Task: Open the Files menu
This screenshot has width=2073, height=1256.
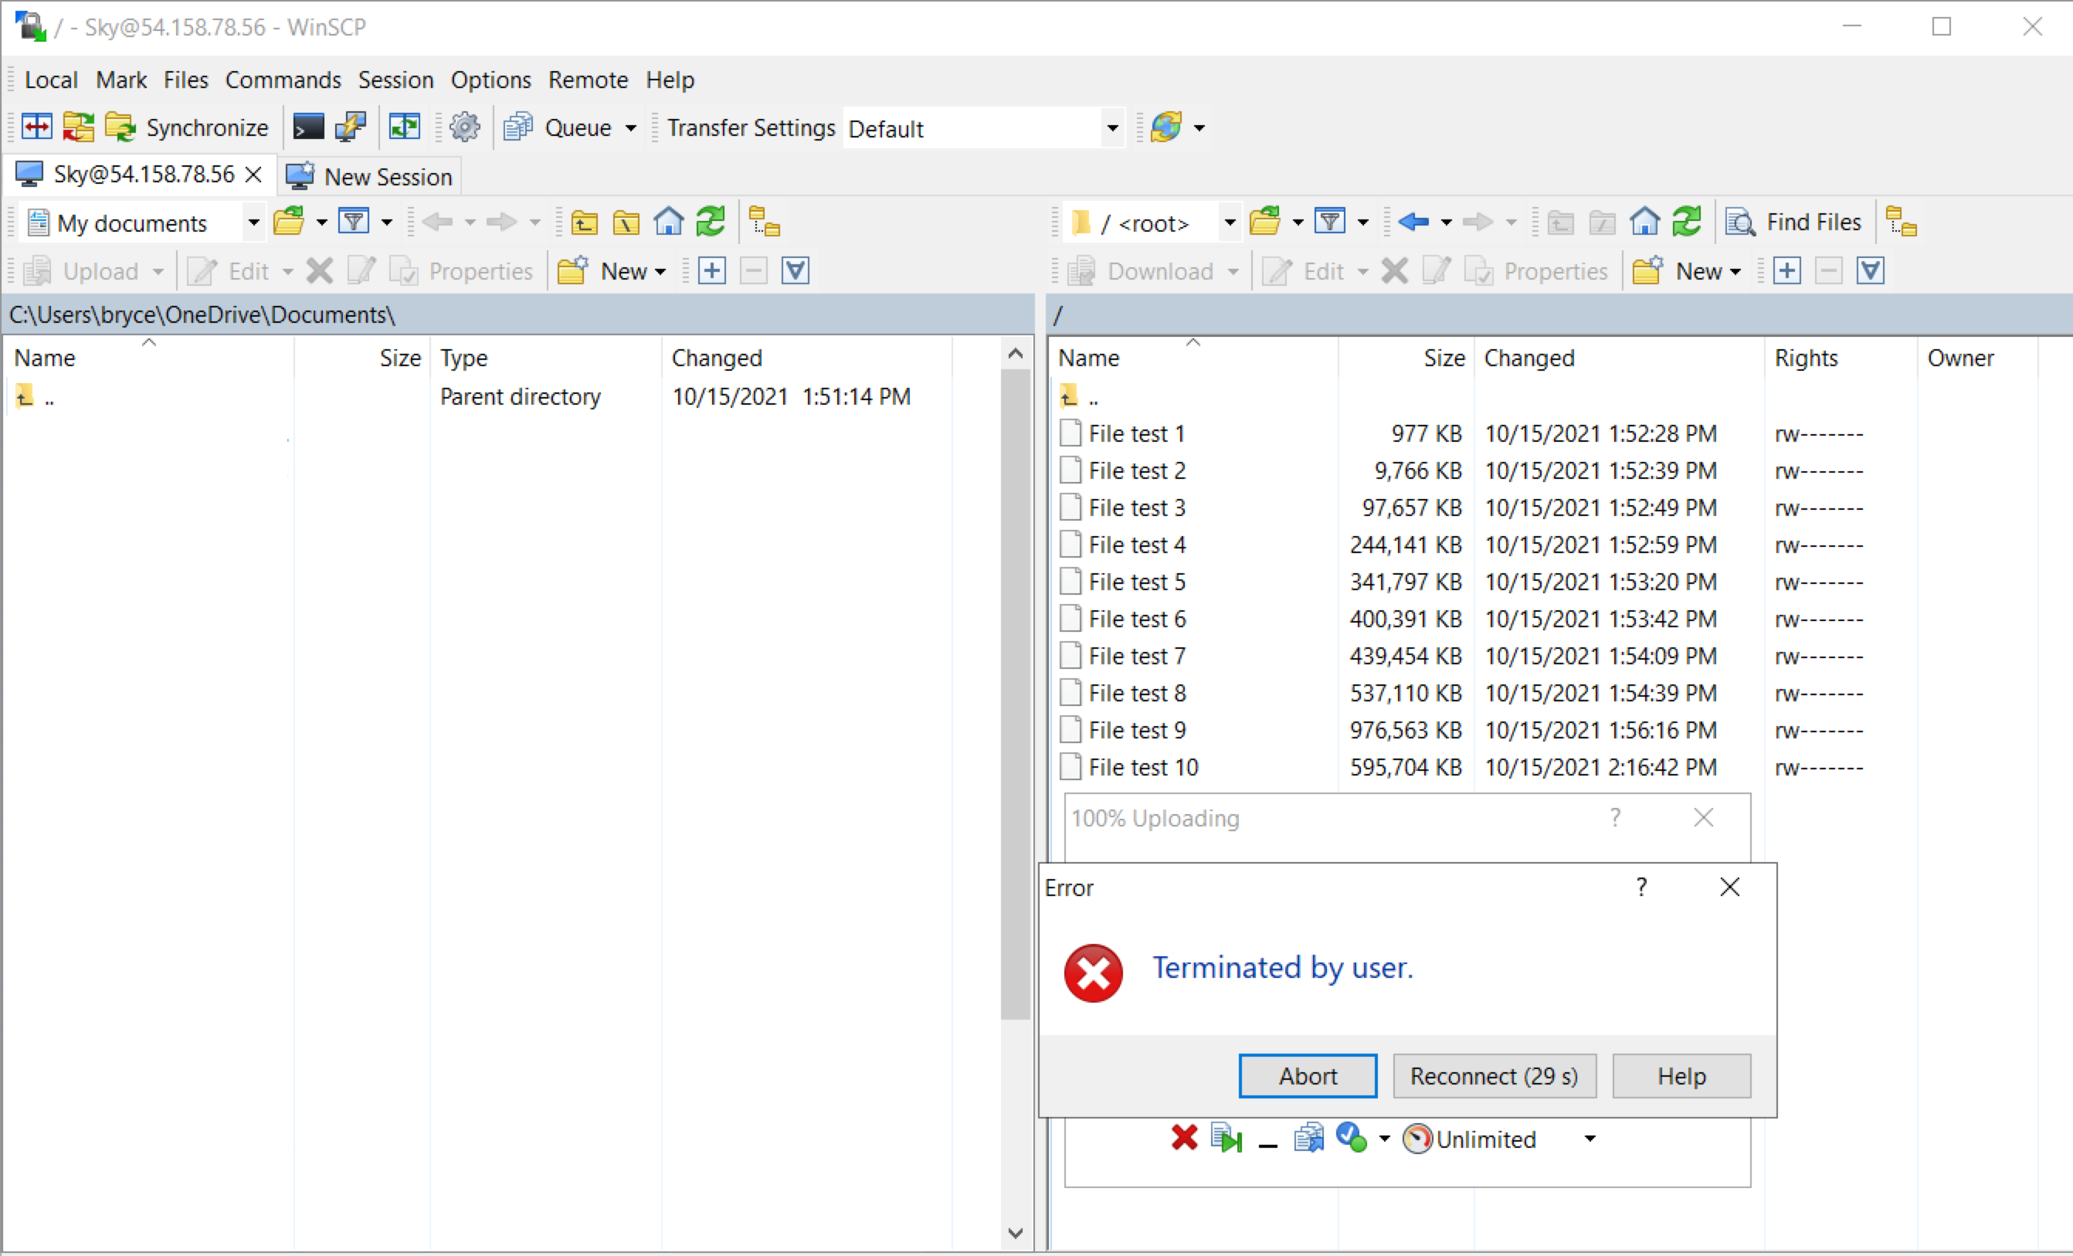Action: (186, 80)
